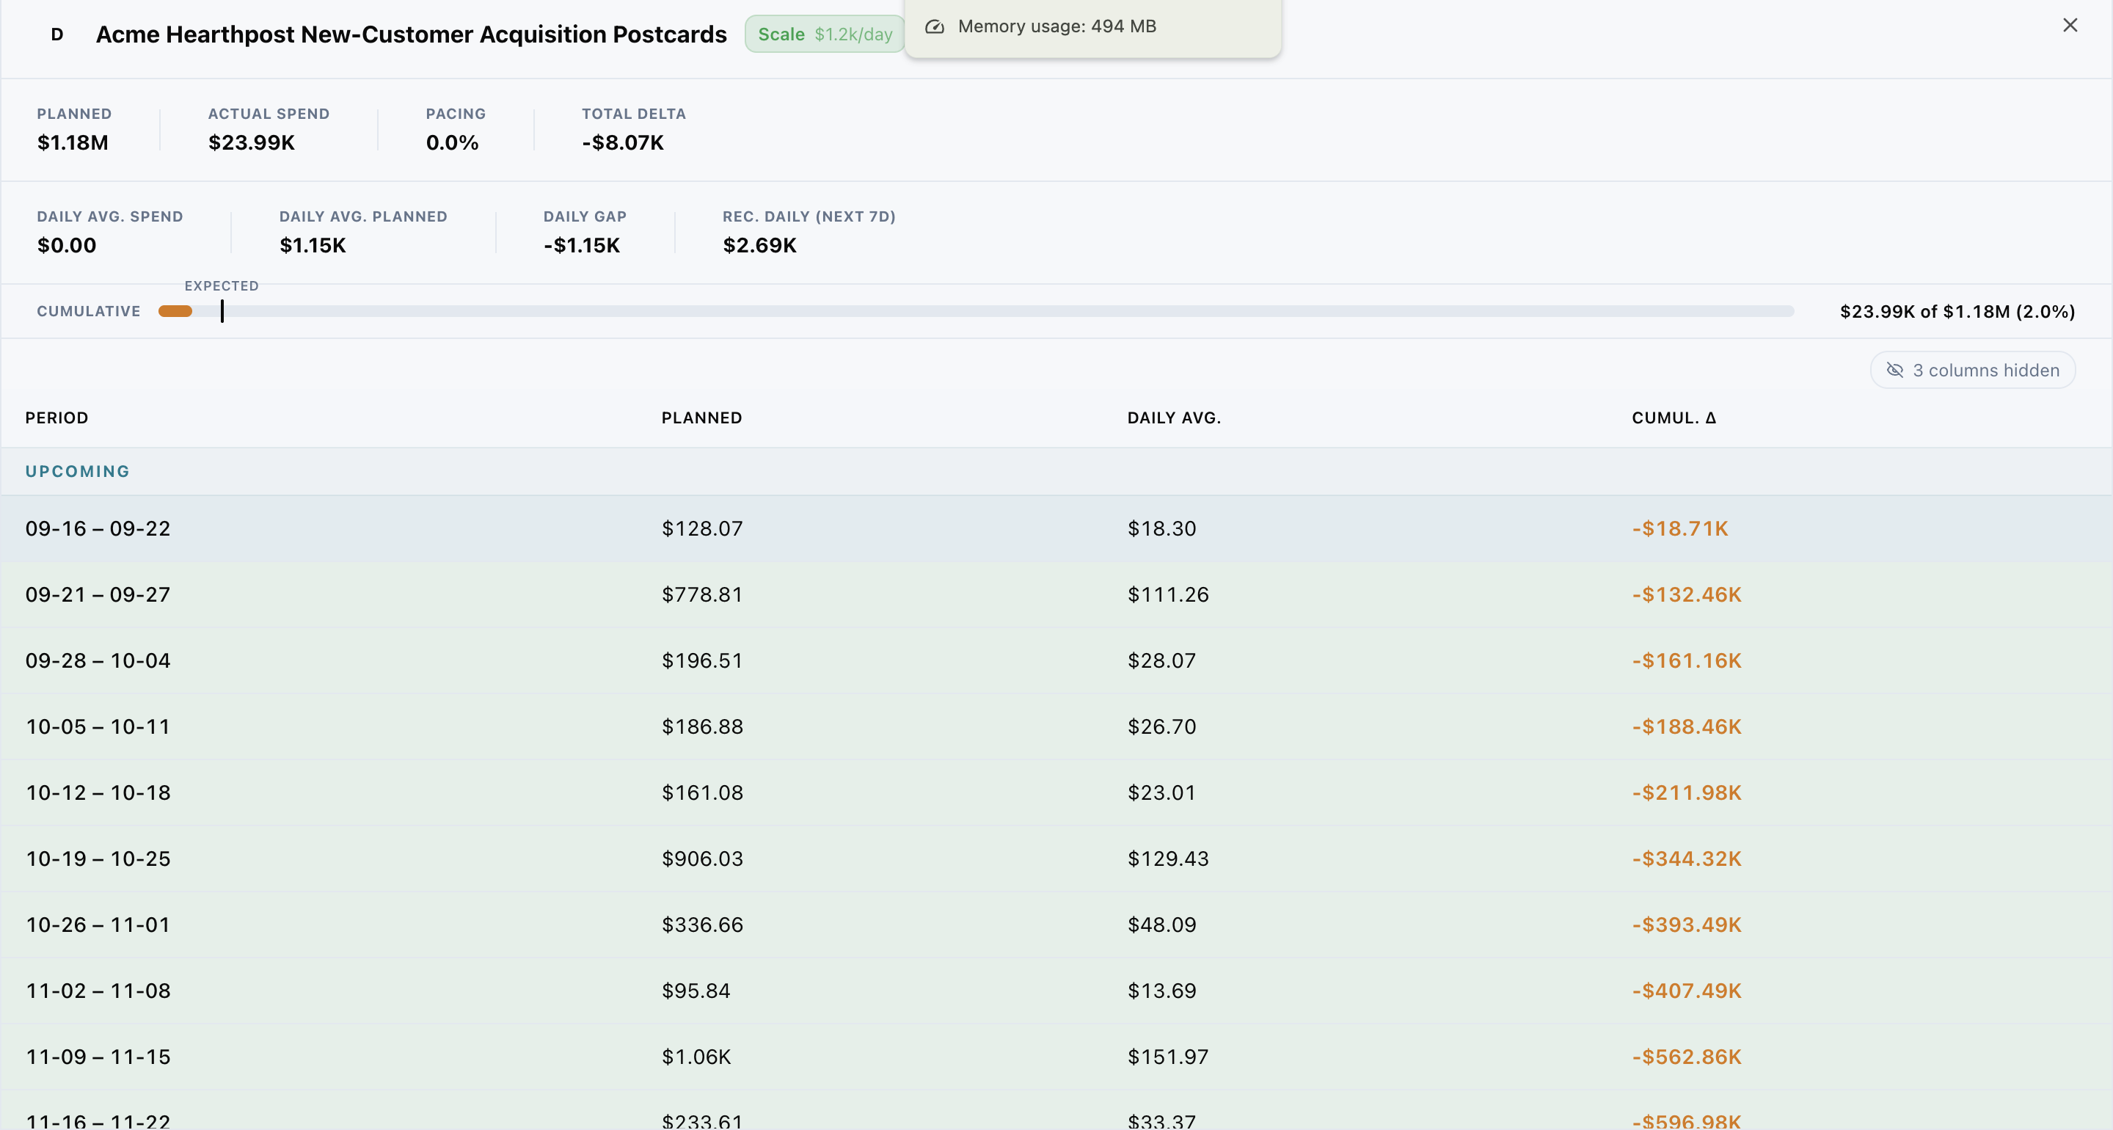Click the EXPECTED marker on progress bar
The height and width of the screenshot is (1130, 2113).
pos(222,310)
